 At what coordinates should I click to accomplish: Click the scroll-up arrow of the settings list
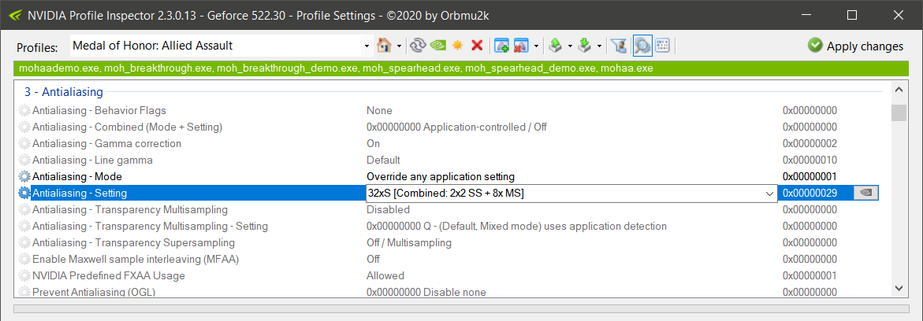pos(899,90)
